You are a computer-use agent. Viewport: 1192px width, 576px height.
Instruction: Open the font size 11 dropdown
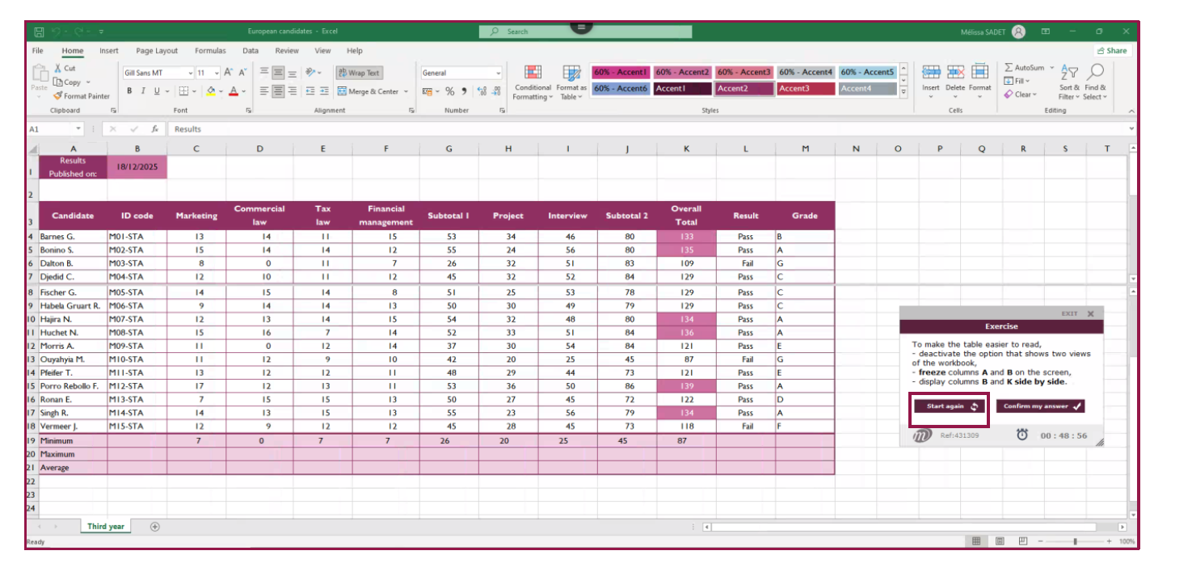pos(217,73)
